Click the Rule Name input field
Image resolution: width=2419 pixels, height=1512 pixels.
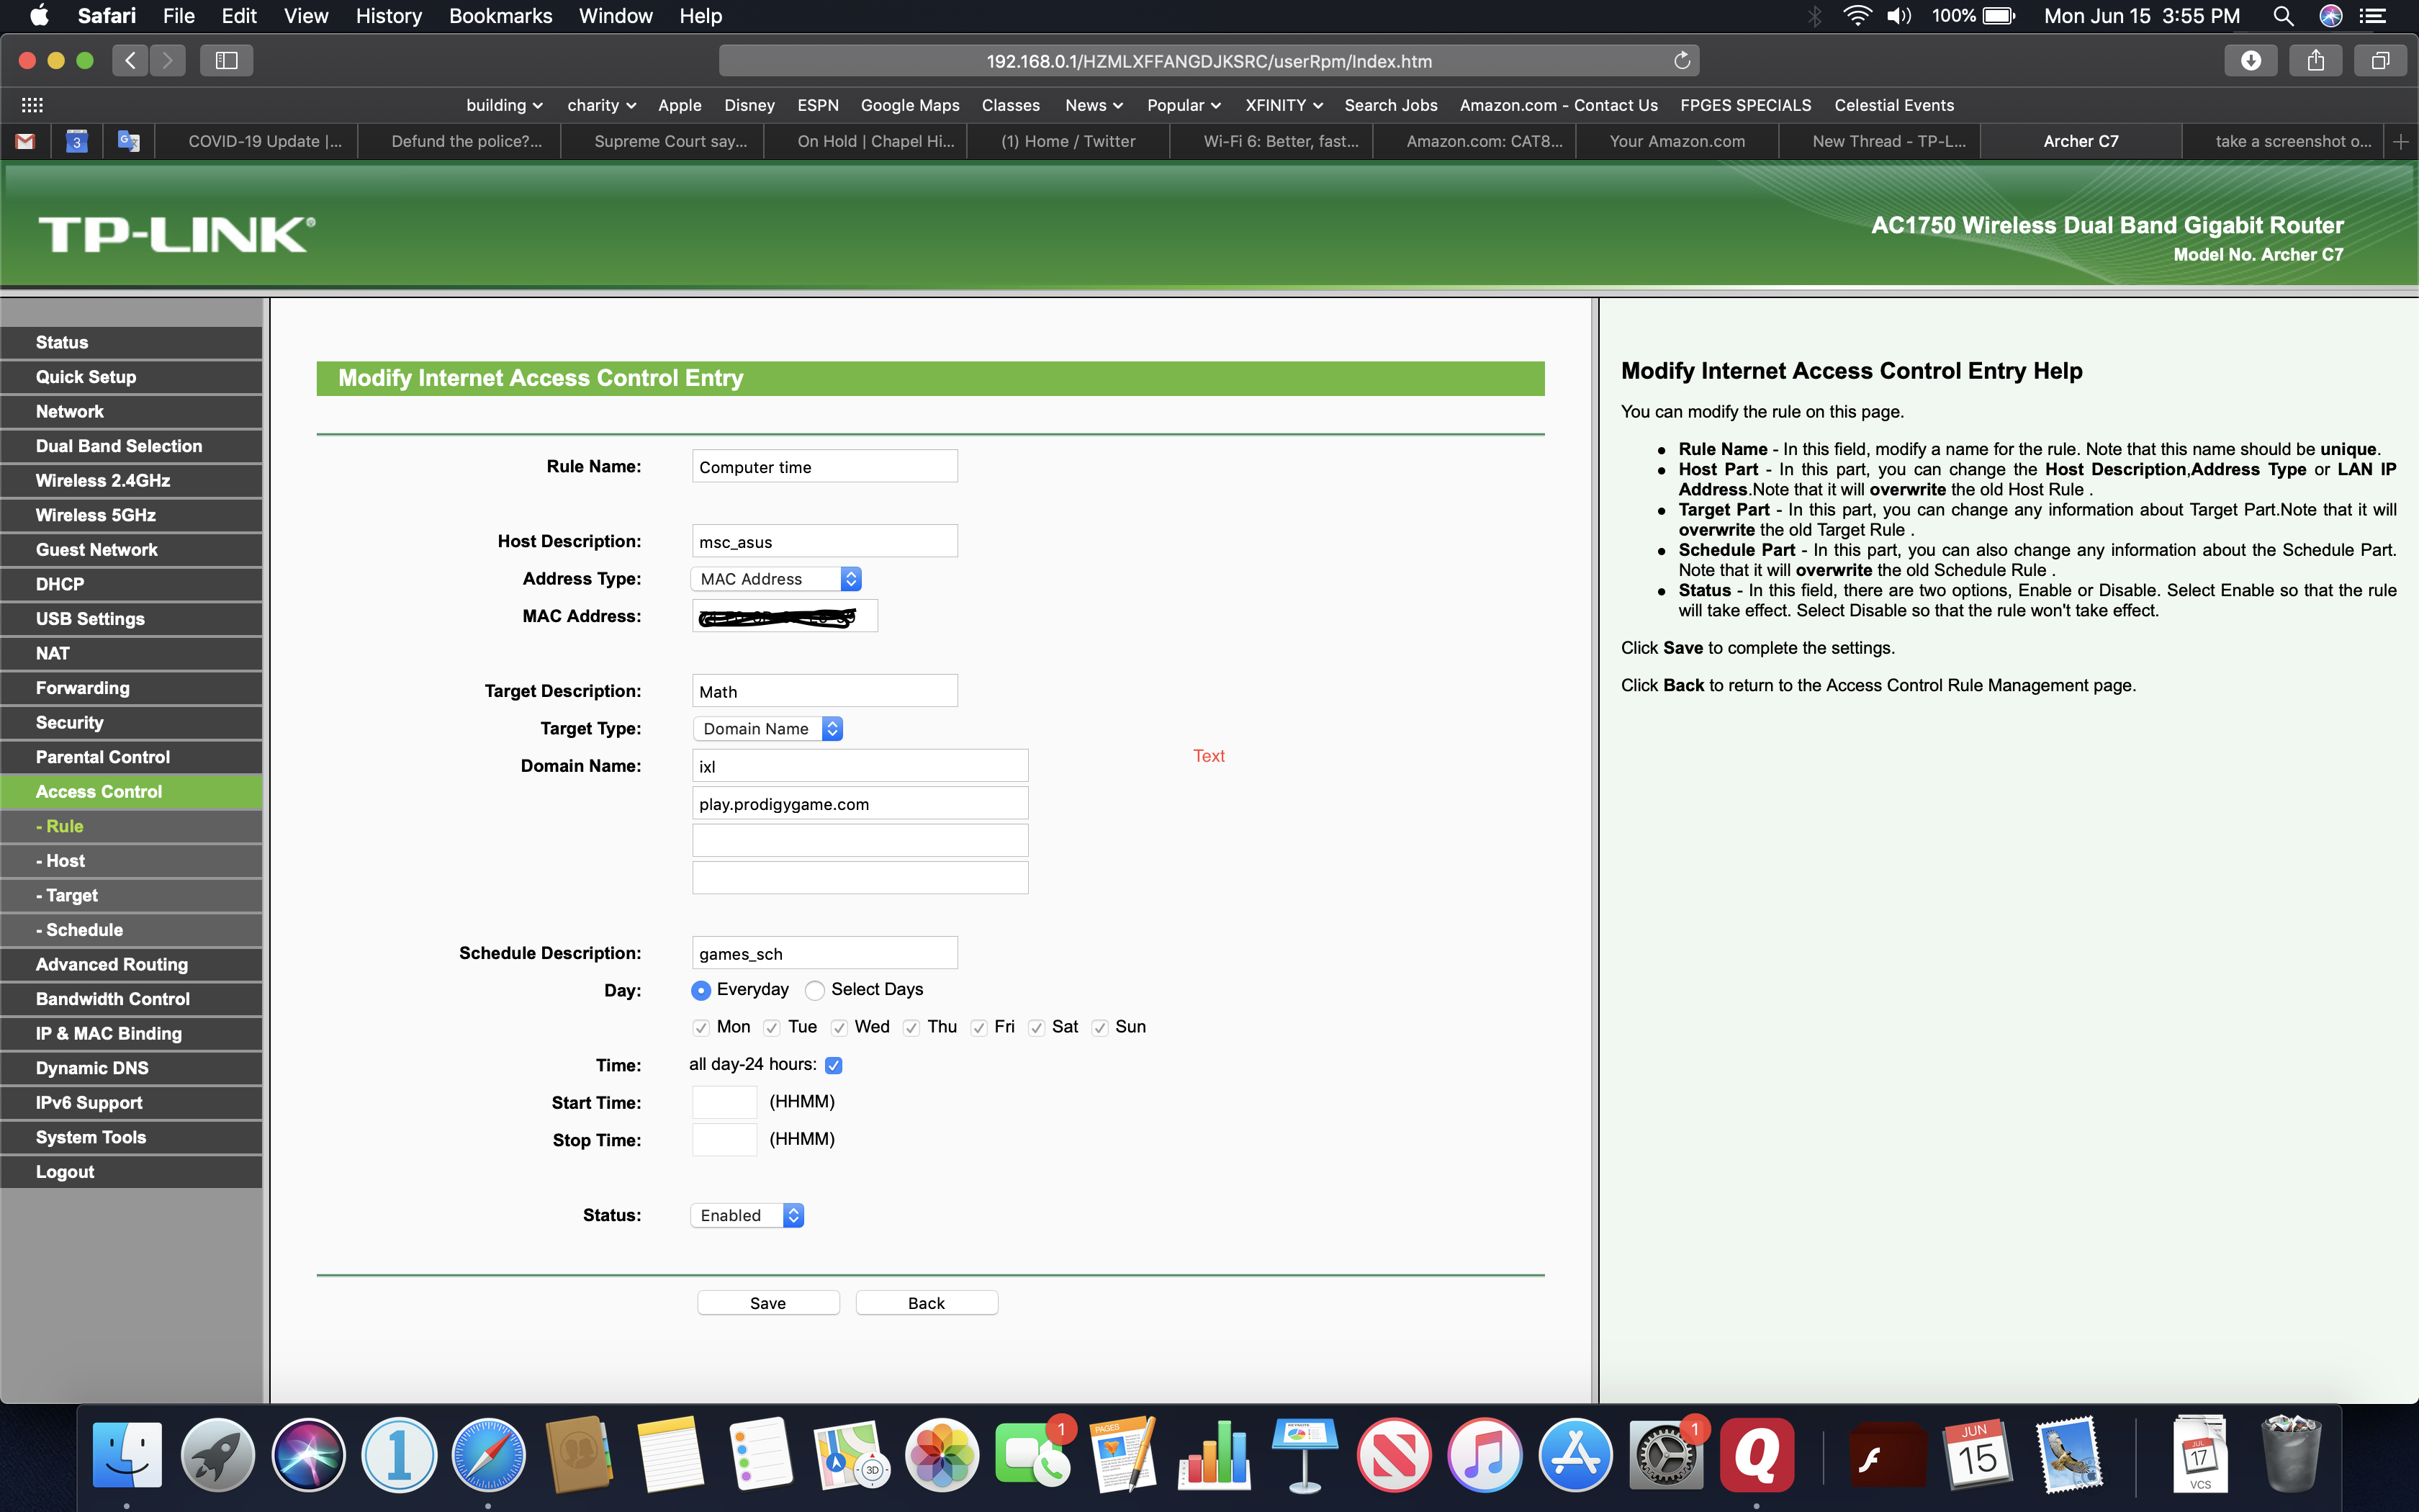coord(824,467)
